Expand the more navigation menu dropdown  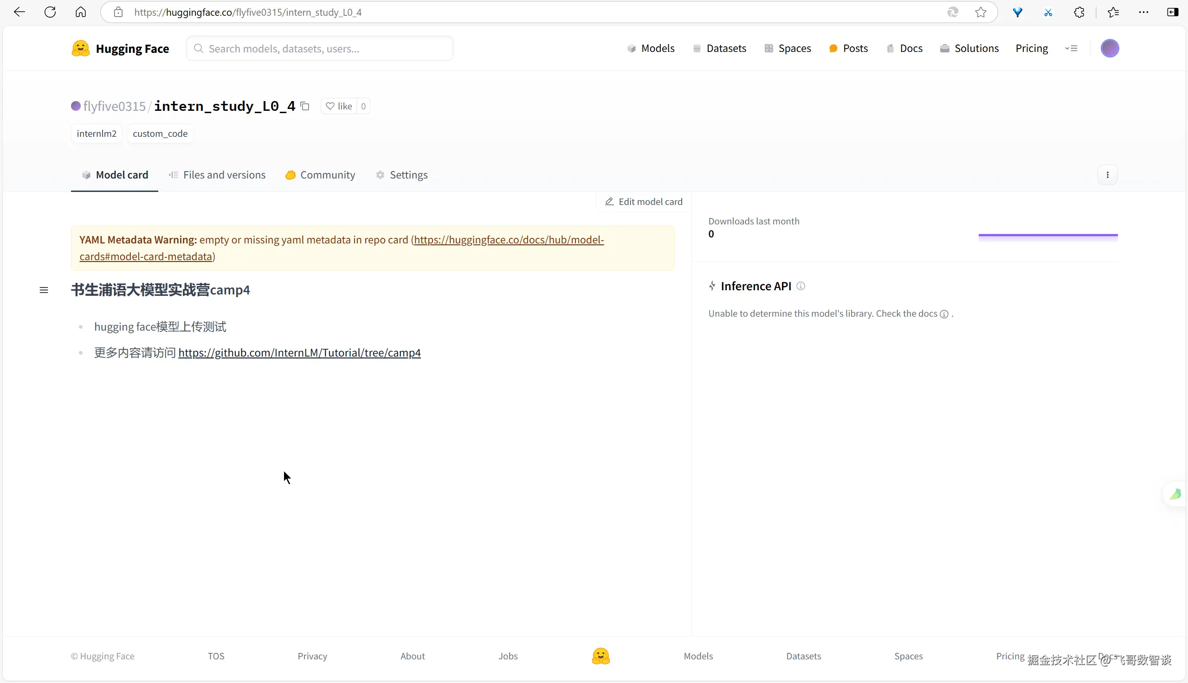(x=1071, y=48)
